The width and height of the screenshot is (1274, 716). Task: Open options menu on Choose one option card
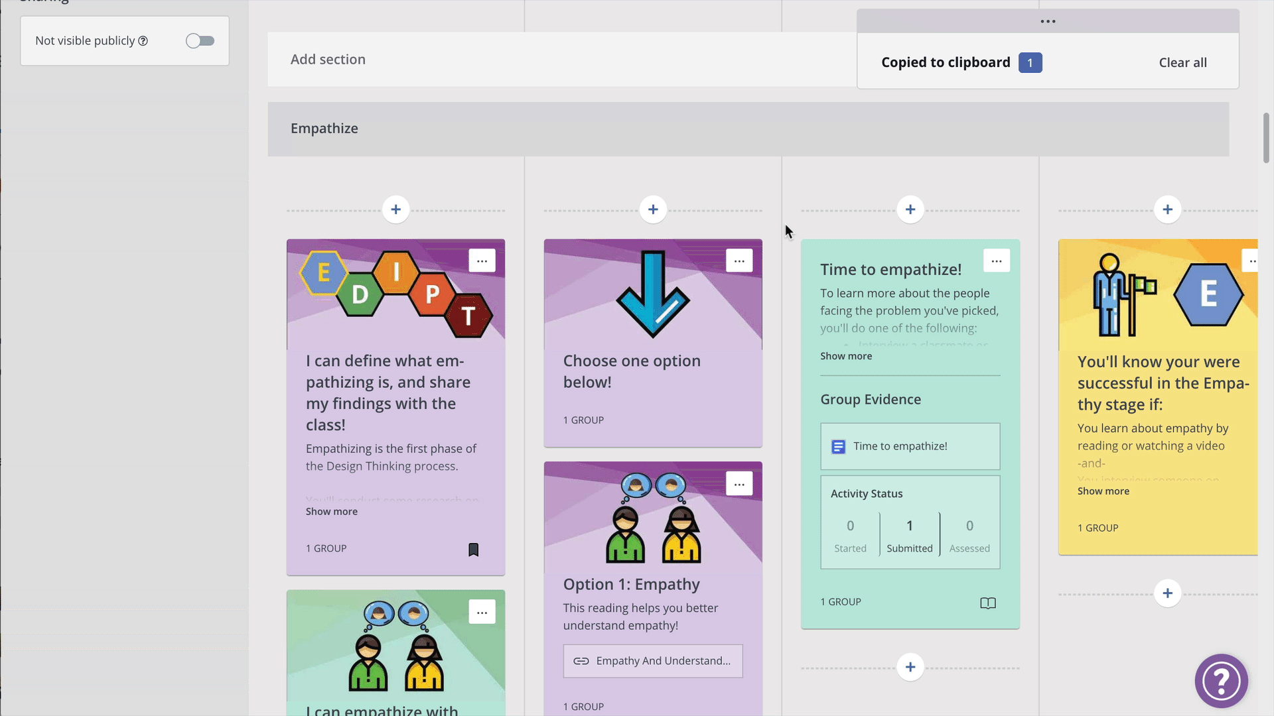[739, 261]
